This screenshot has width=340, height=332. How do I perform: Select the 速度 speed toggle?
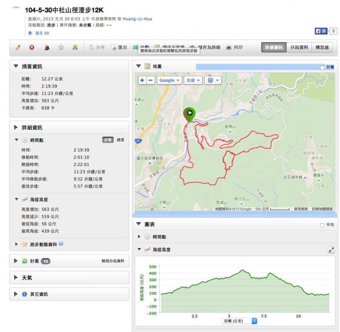point(120,140)
